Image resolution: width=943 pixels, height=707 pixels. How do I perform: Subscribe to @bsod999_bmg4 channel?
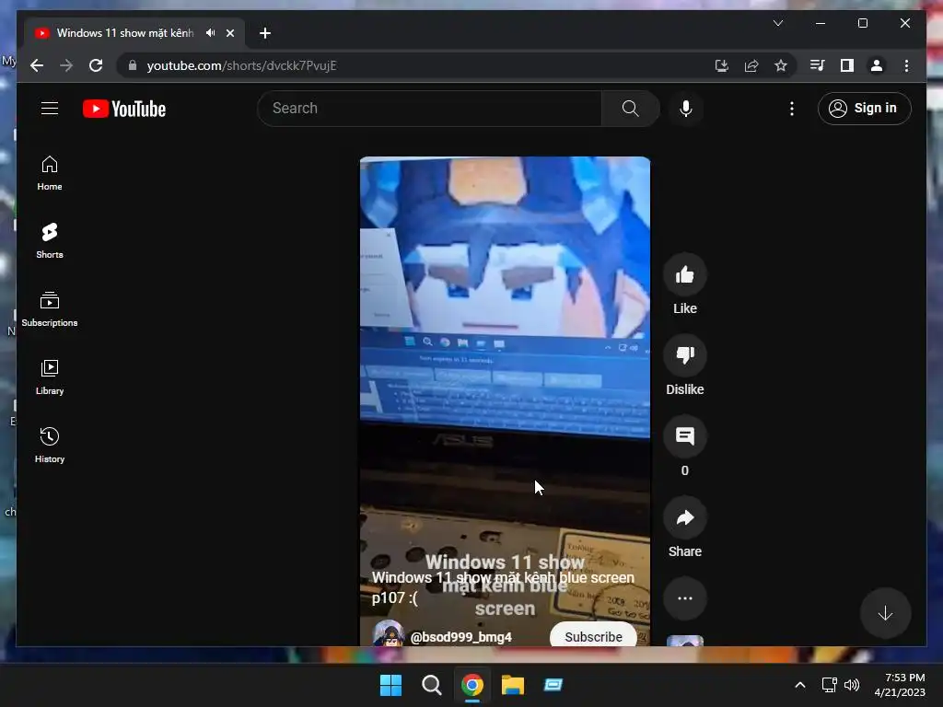[x=593, y=636]
